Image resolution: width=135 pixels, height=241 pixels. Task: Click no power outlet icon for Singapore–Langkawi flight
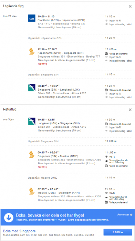tap(106, 97)
